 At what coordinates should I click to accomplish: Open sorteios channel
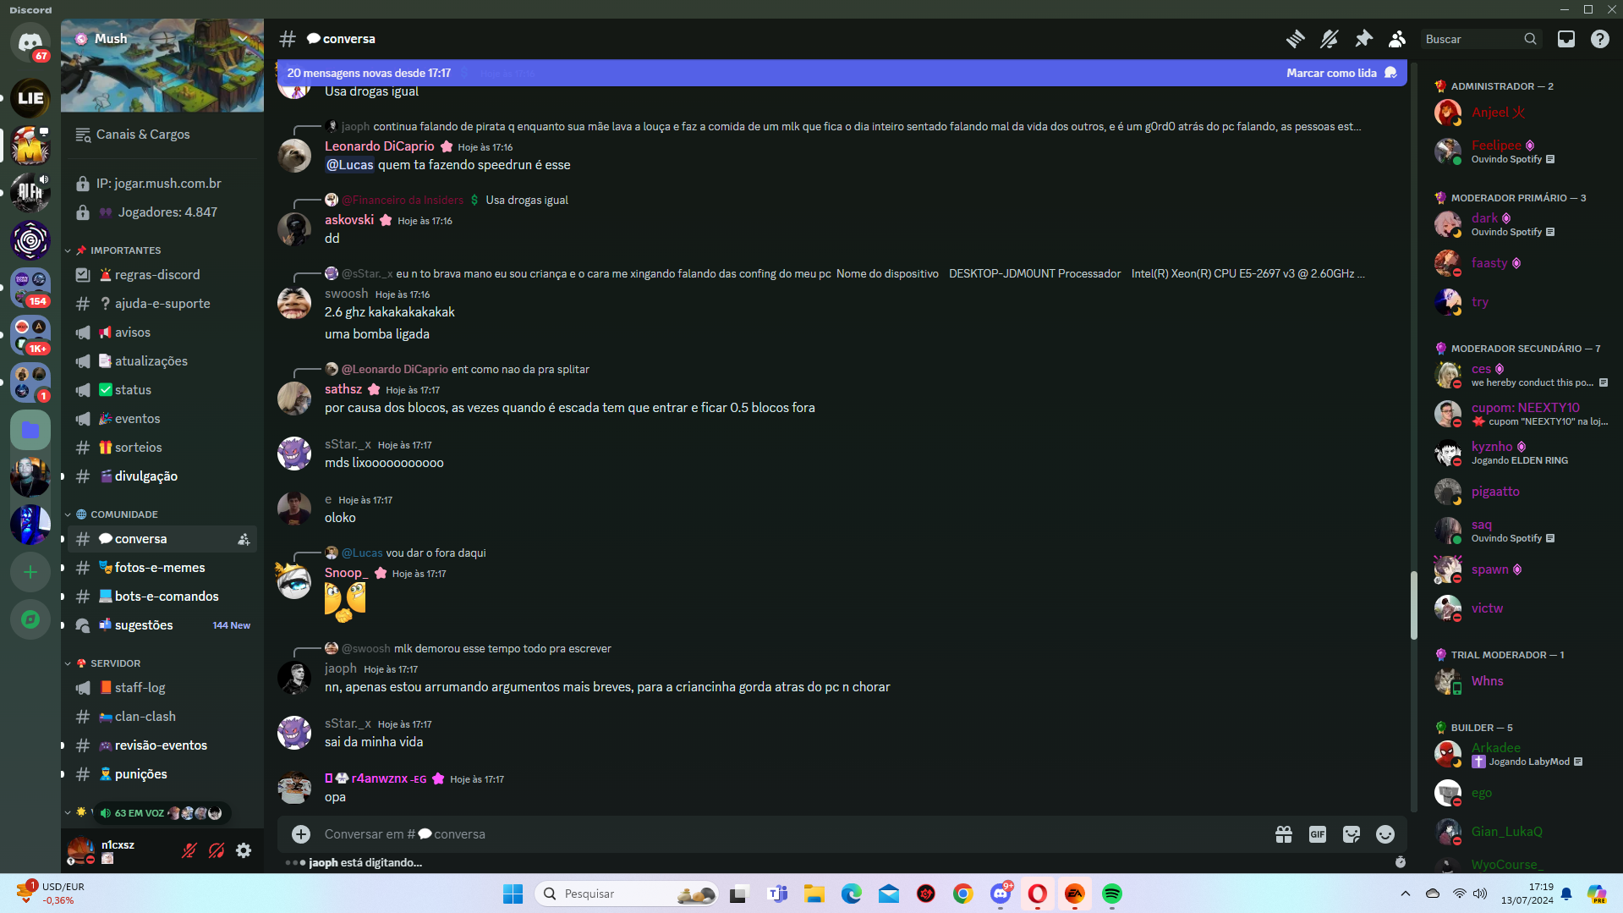[x=162, y=448]
